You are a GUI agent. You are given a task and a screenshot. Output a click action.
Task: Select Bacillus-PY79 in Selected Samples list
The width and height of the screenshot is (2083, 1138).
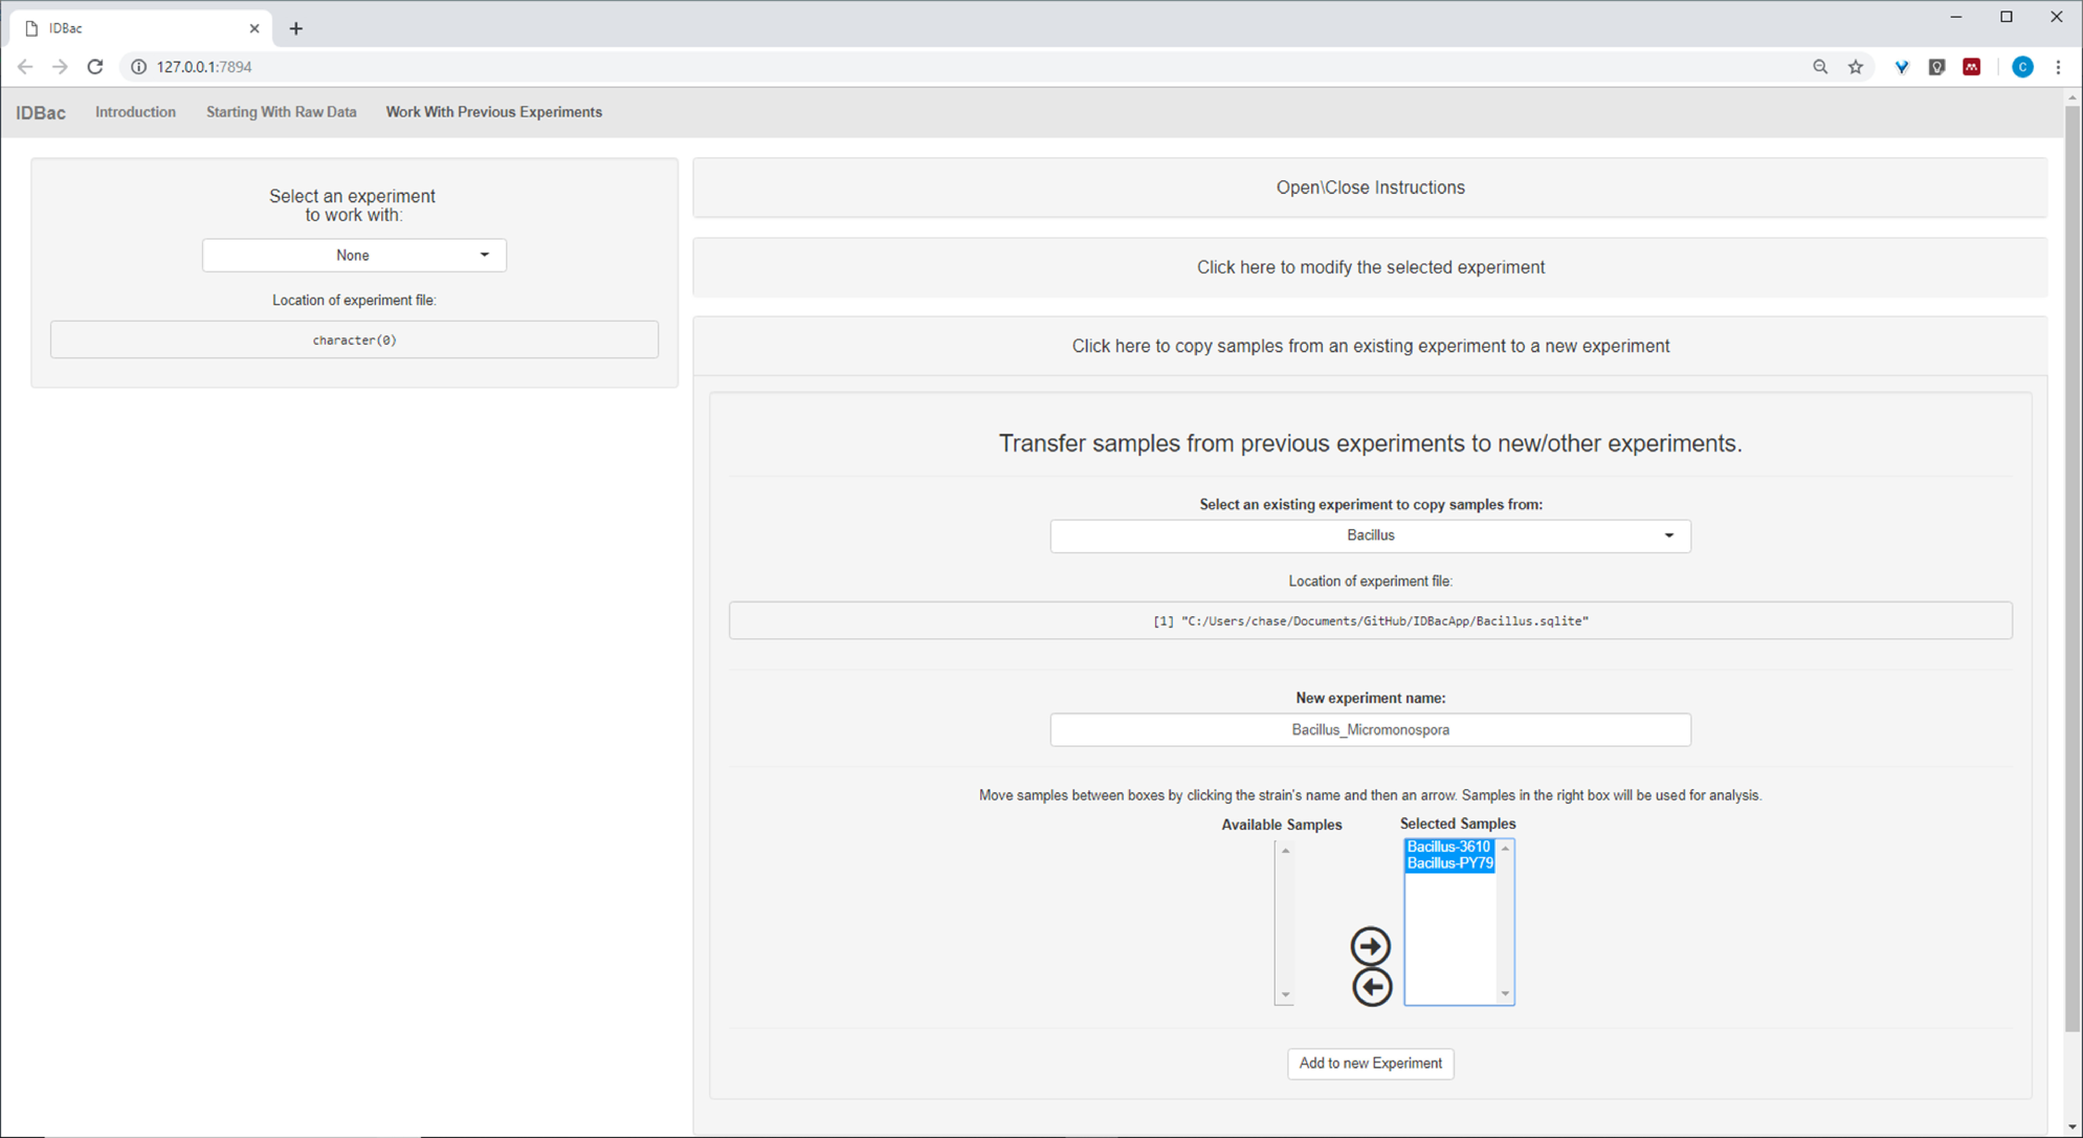point(1449,863)
